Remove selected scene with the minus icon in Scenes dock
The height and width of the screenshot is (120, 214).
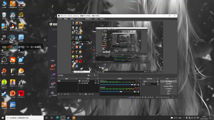click(62, 94)
